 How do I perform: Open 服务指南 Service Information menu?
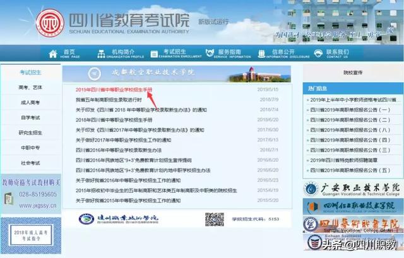click(x=228, y=54)
